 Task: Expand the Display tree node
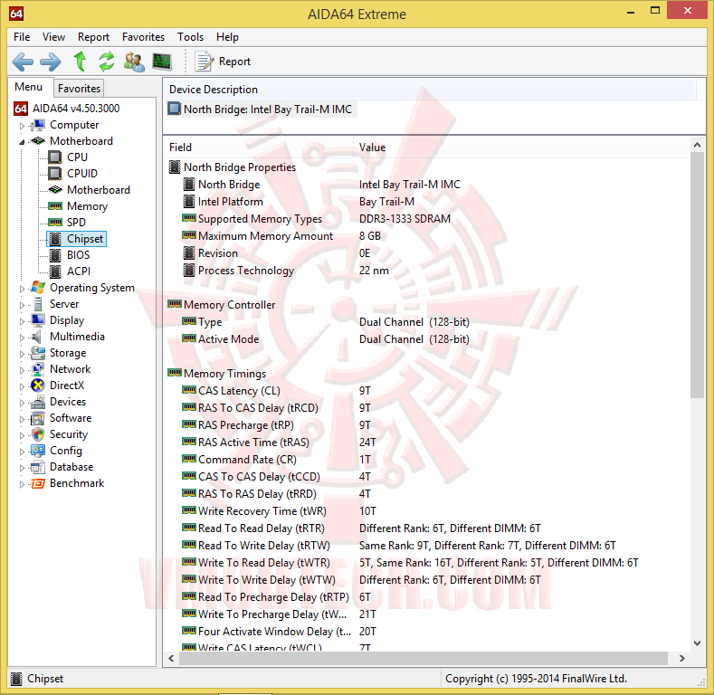(x=22, y=321)
